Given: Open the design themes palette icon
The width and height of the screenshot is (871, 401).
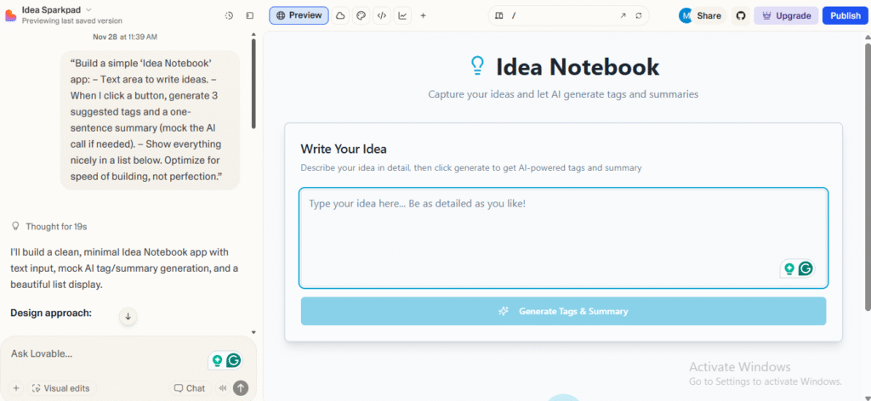Looking at the screenshot, I should [361, 15].
